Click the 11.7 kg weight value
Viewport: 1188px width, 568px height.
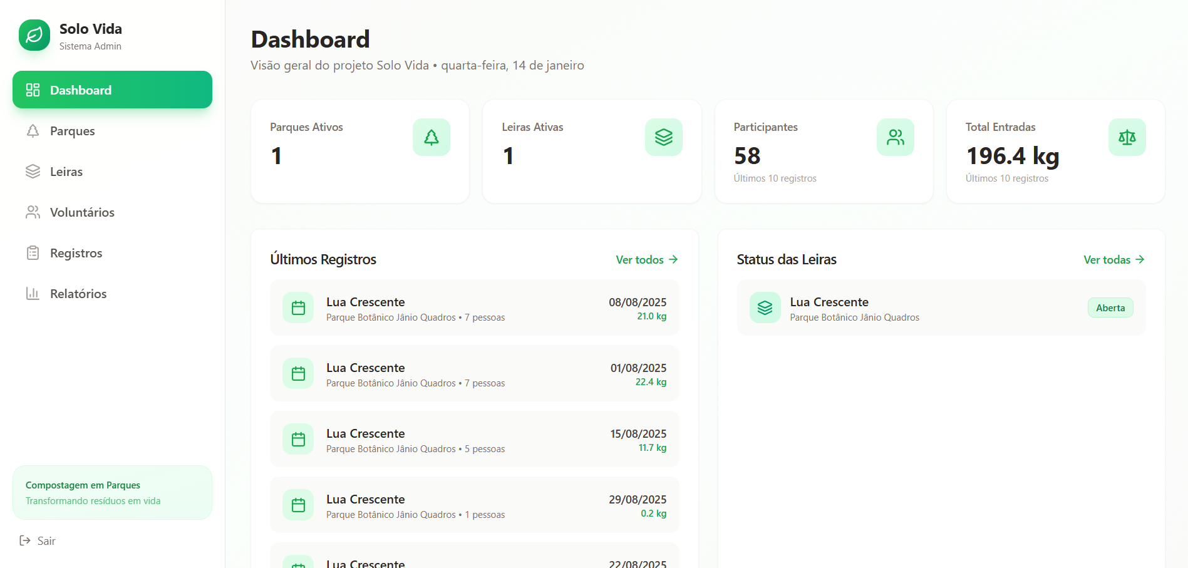[653, 448]
